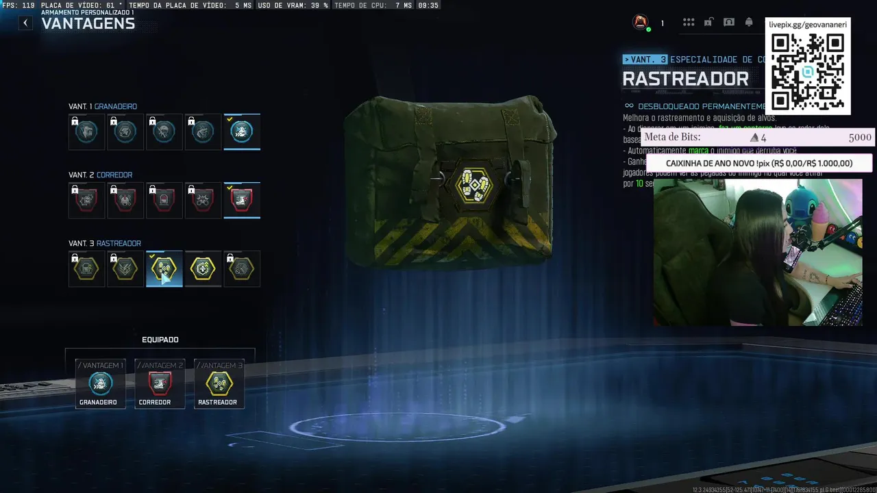Open the grid menu icon in top bar
This screenshot has width=877, height=493.
tap(689, 23)
